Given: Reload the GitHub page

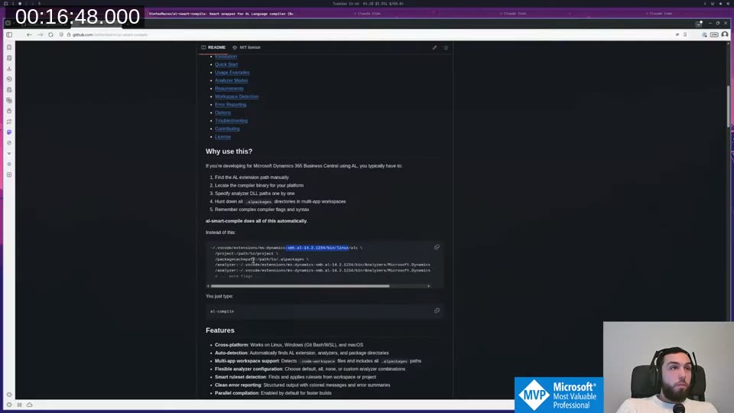Looking at the screenshot, I should [50, 34].
